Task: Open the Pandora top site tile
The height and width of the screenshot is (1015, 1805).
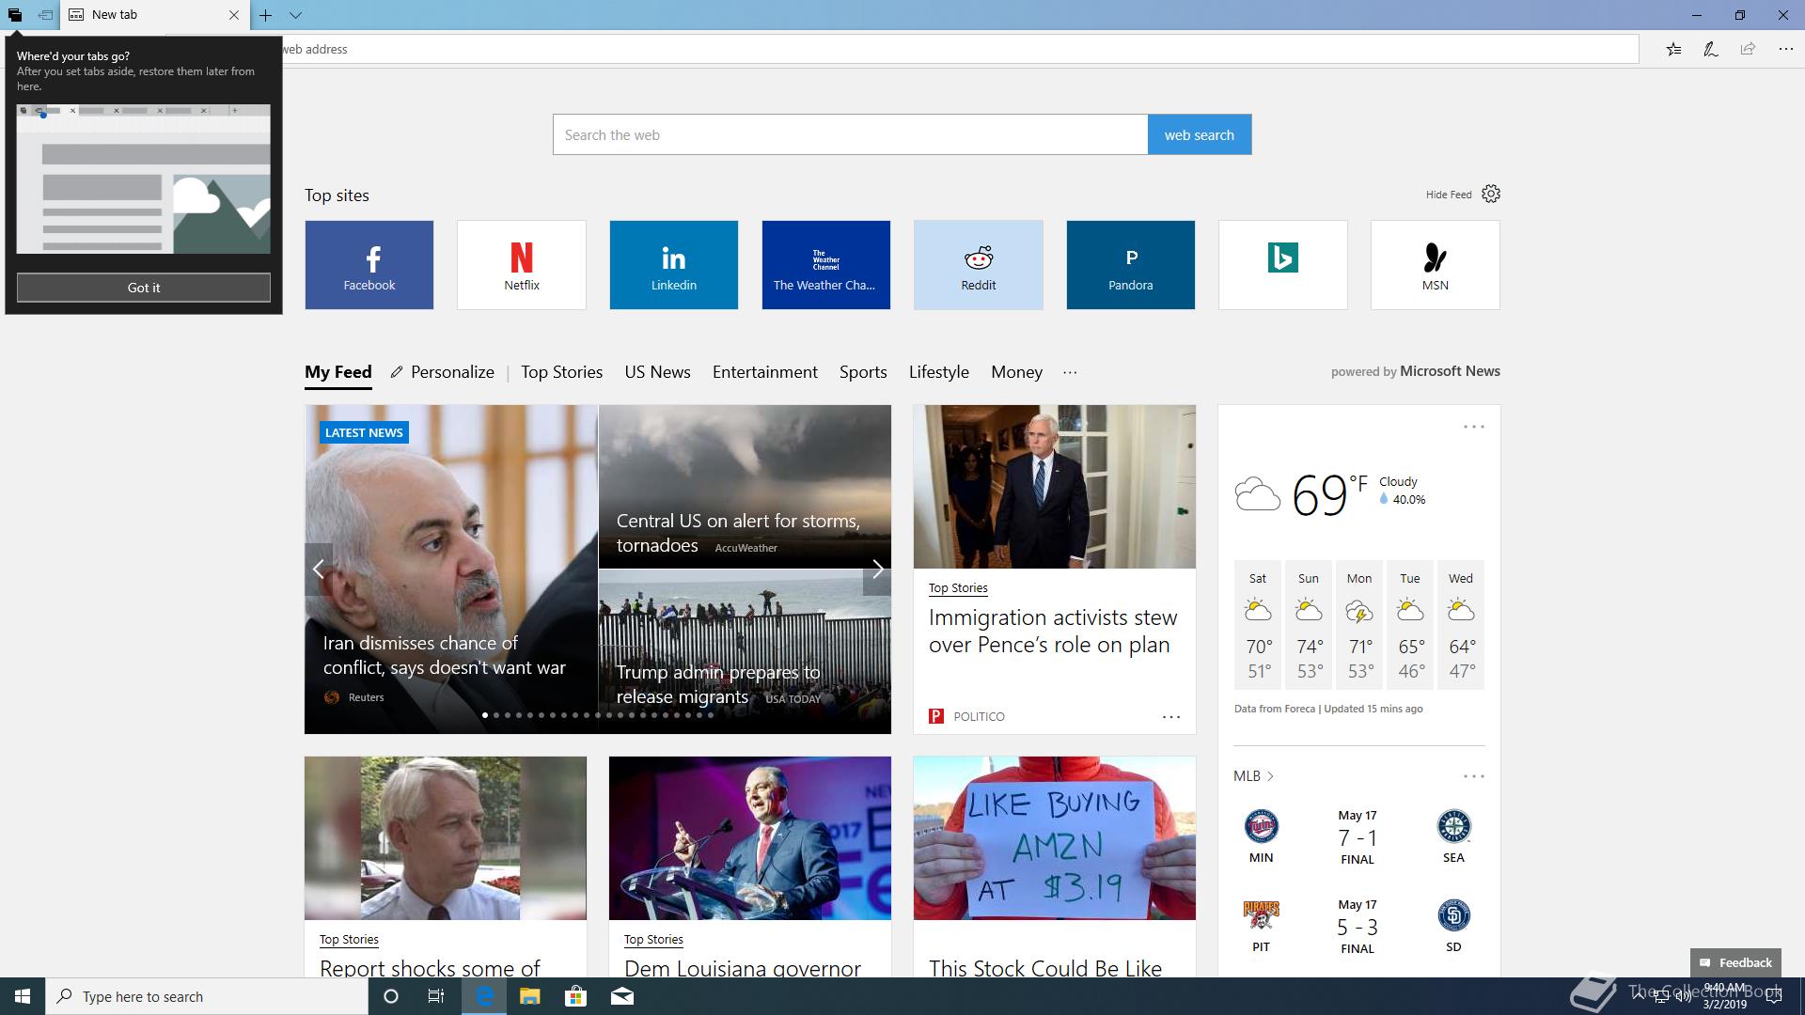Action: (x=1131, y=265)
